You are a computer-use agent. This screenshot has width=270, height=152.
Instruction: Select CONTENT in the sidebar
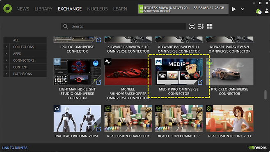coord(28,67)
